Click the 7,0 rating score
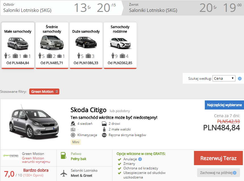The image size is (244, 181). pos(9,174)
